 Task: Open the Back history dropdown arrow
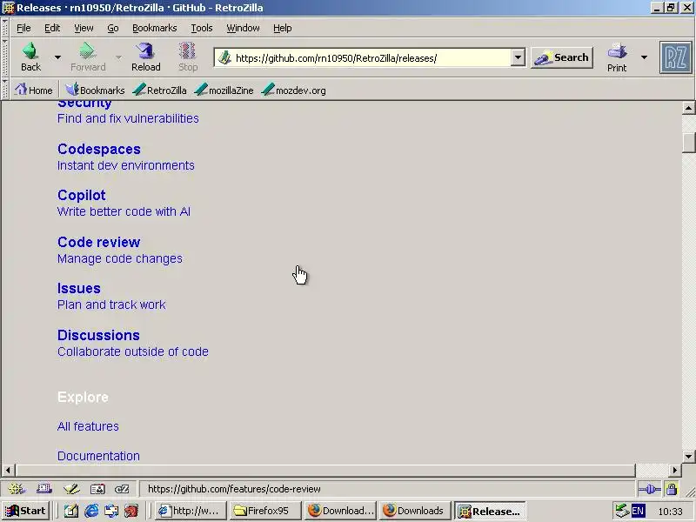coord(57,57)
